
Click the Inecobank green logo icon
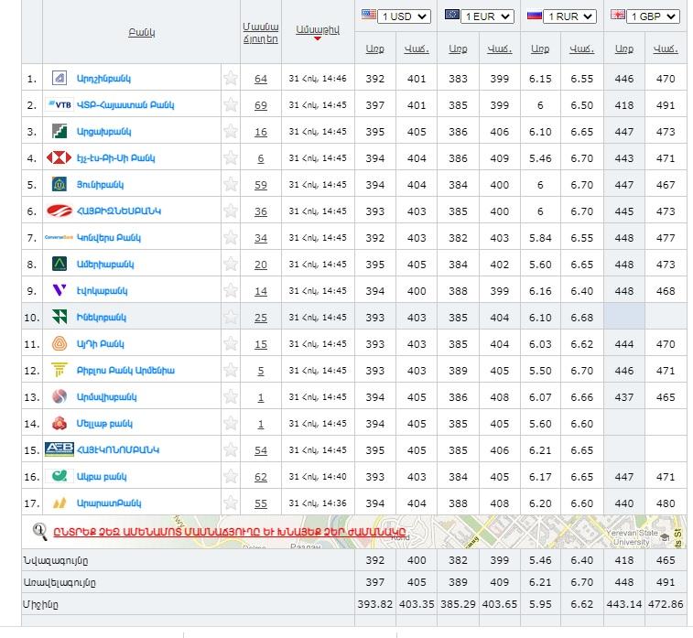(59, 318)
